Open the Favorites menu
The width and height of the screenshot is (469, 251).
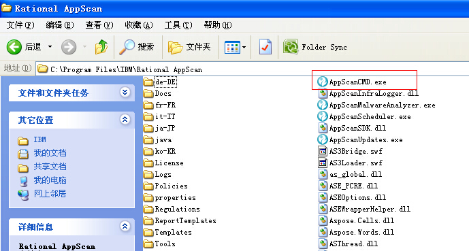tap(139, 25)
